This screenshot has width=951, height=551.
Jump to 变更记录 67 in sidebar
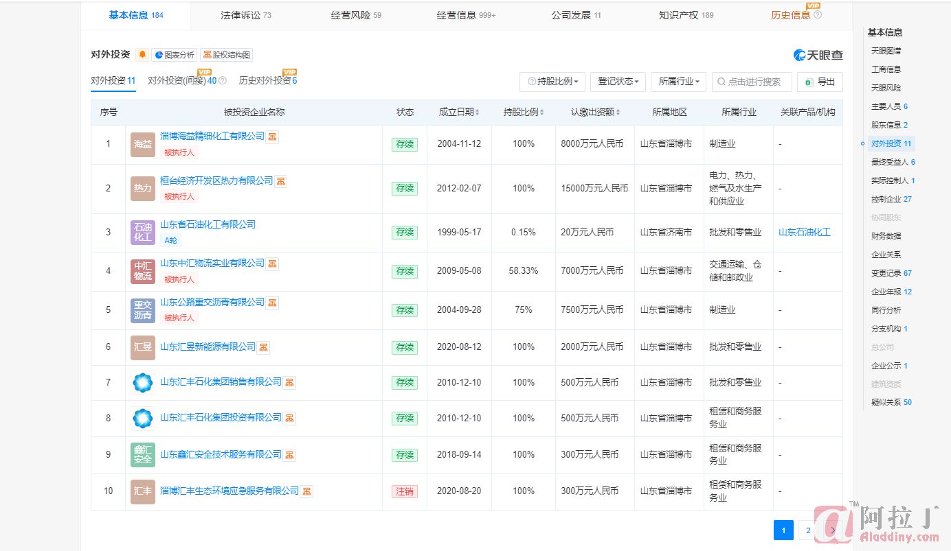[892, 273]
